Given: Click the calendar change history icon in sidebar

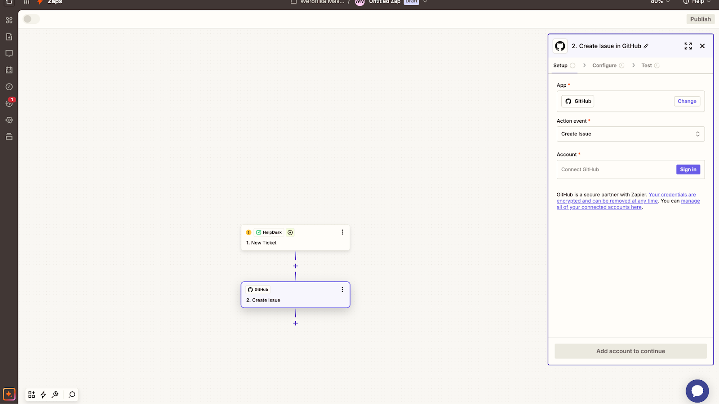Looking at the screenshot, I should pyautogui.click(x=9, y=70).
